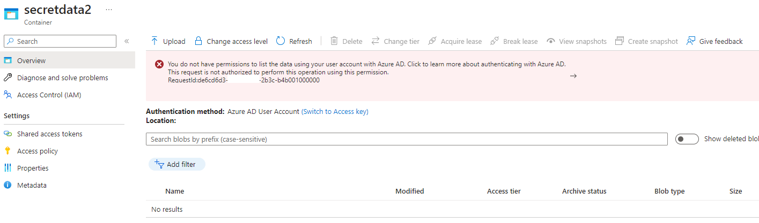Click into the sidebar Search box
Image resolution: width=759 pixels, height=223 pixels.
click(x=60, y=41)
